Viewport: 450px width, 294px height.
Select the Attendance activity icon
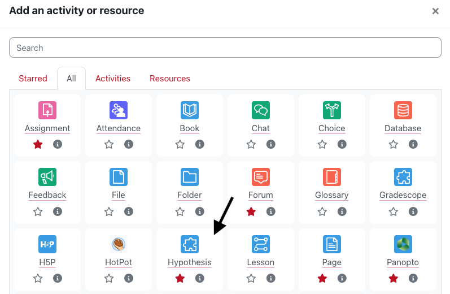(119, 110)
